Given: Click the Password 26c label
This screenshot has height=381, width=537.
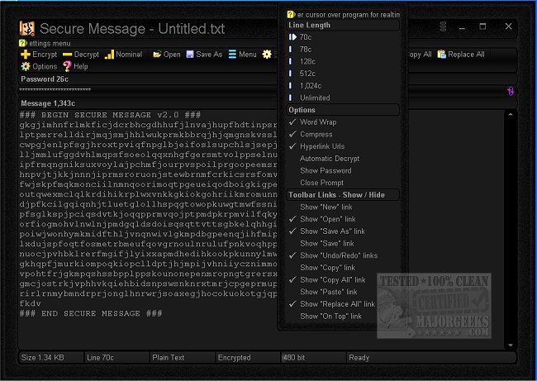Looking at the screenshot, I should click(x=45, y=79).
